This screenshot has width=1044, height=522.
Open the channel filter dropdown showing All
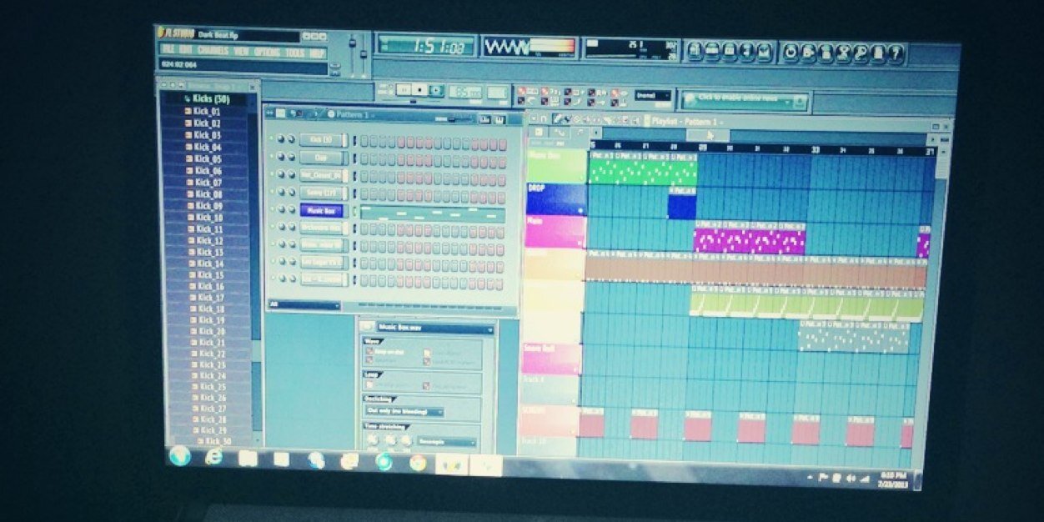tap(304, 305)
